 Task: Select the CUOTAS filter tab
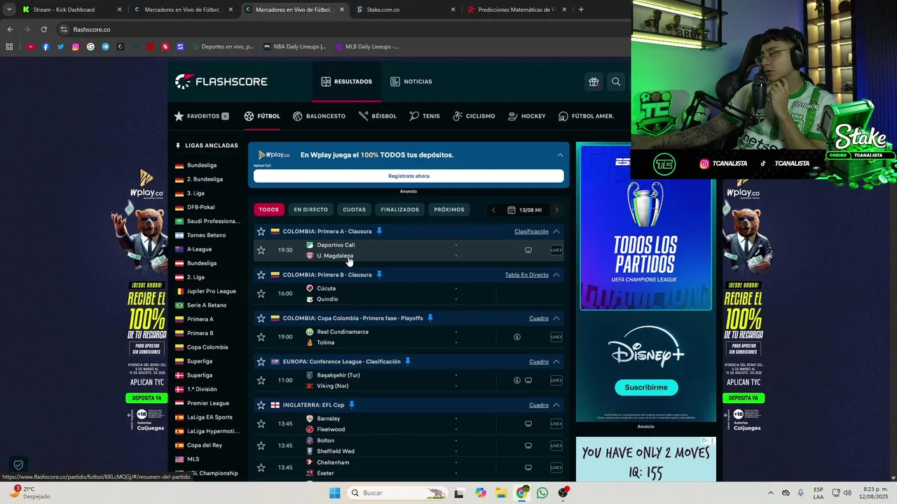(354, 210)
